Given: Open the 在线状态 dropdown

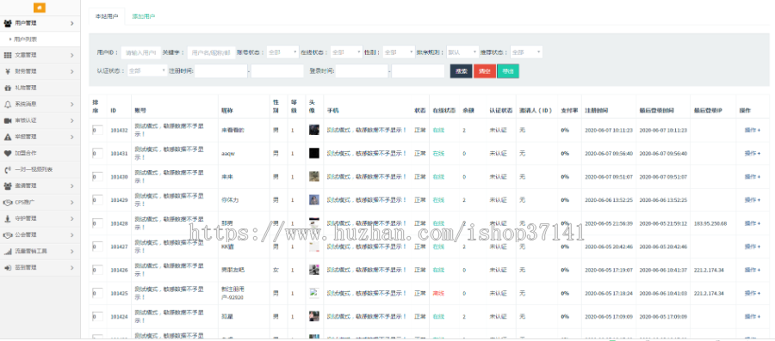Looking at the screenshot, I should pyautogui.click(x=346, y=52).
